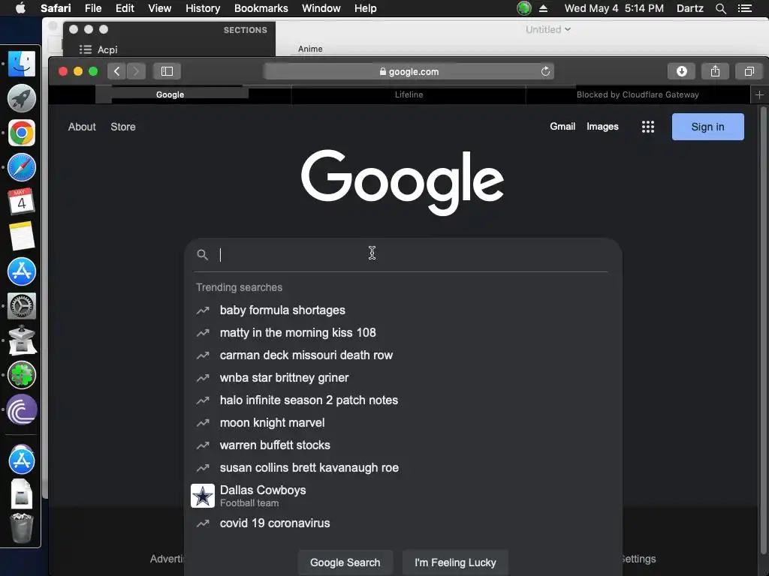
Task: Click Anime text in background window
Action: (x=310, y=49)
